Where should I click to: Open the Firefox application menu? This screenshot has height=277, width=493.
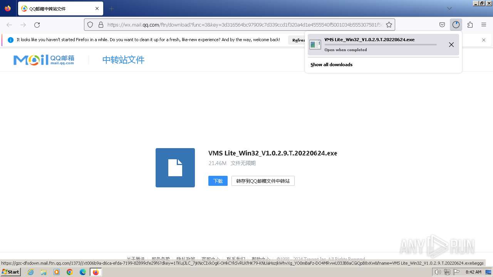pos(484,25)
